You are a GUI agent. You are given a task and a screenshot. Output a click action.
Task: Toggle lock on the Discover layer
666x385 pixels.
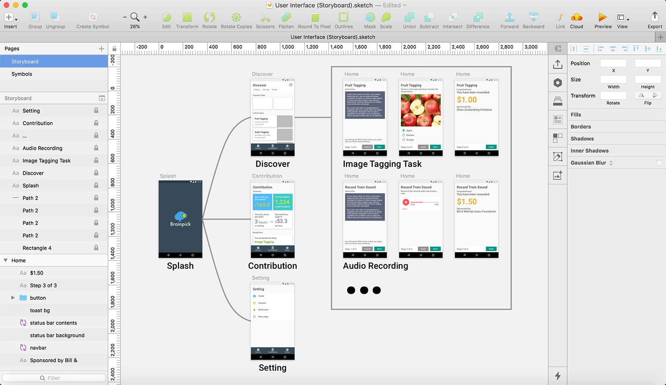pos(96,173)
